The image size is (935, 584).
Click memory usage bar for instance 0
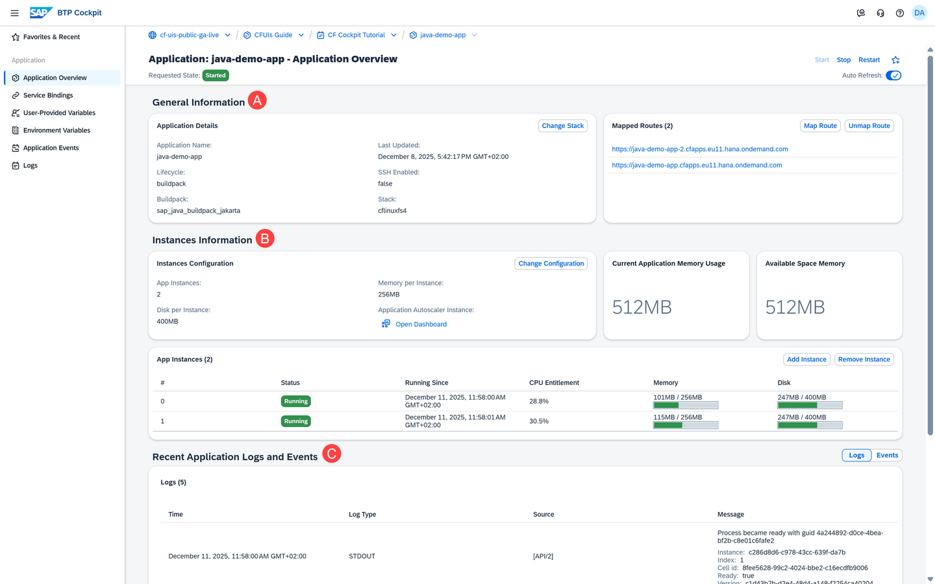[686, 406]
